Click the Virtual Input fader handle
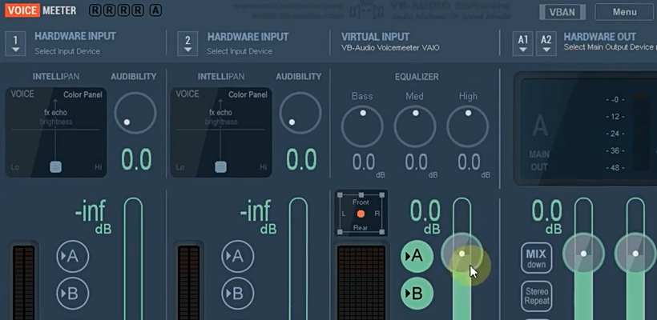657x320 pixels. [462, 254]
